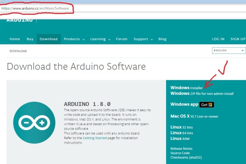Download the Linux 64 bits version
Image resolution: width=246 pixels, height=164 pixels.
182,133
